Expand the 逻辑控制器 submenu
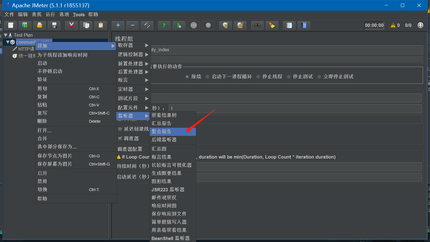This screenshot has height=242, width=430. pos(133,54)
